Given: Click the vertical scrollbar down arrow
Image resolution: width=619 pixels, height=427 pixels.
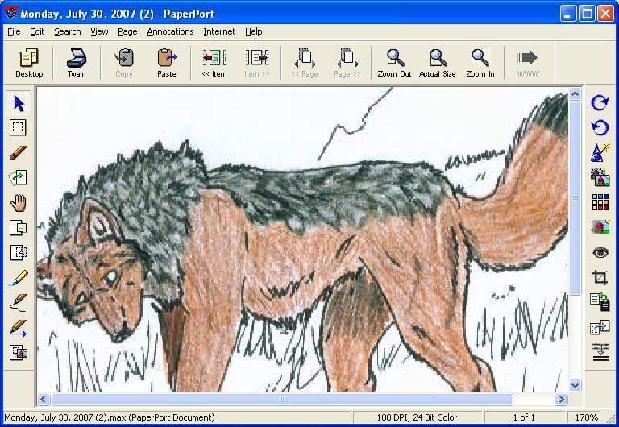Looking at the screenshot, I should coord(575,386).
